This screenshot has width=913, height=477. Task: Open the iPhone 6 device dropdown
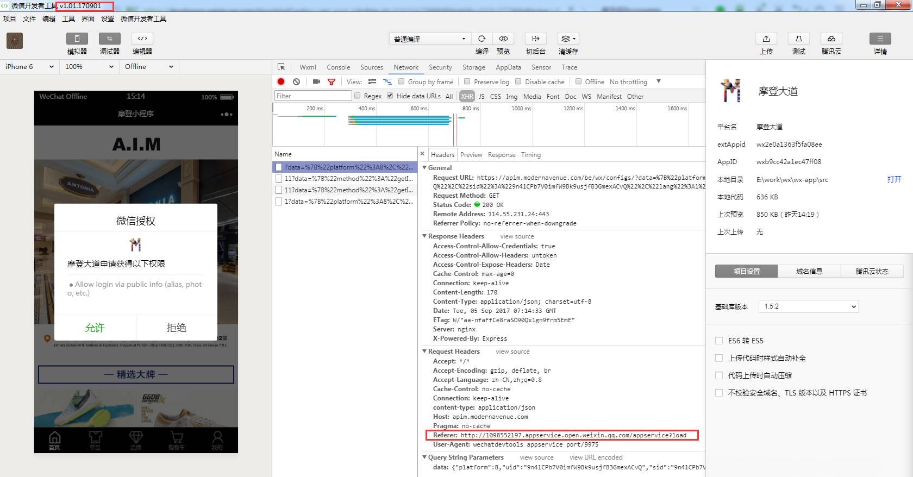click(x=29, y=67)
